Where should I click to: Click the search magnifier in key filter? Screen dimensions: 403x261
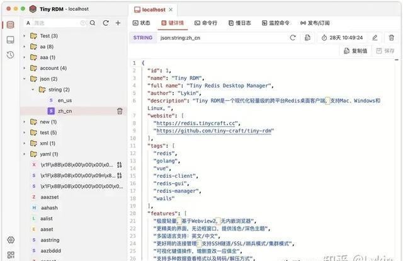[x=93, y=23]
